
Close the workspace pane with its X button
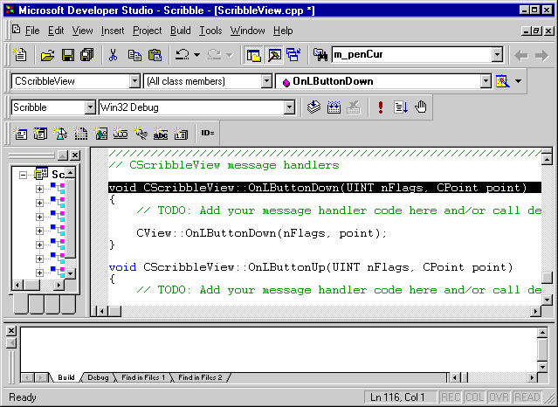pyautogui.click(x=75, y=155)
